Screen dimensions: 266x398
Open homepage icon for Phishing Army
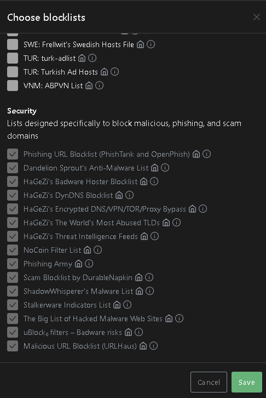pyautogui.click(x=78, y=264)
